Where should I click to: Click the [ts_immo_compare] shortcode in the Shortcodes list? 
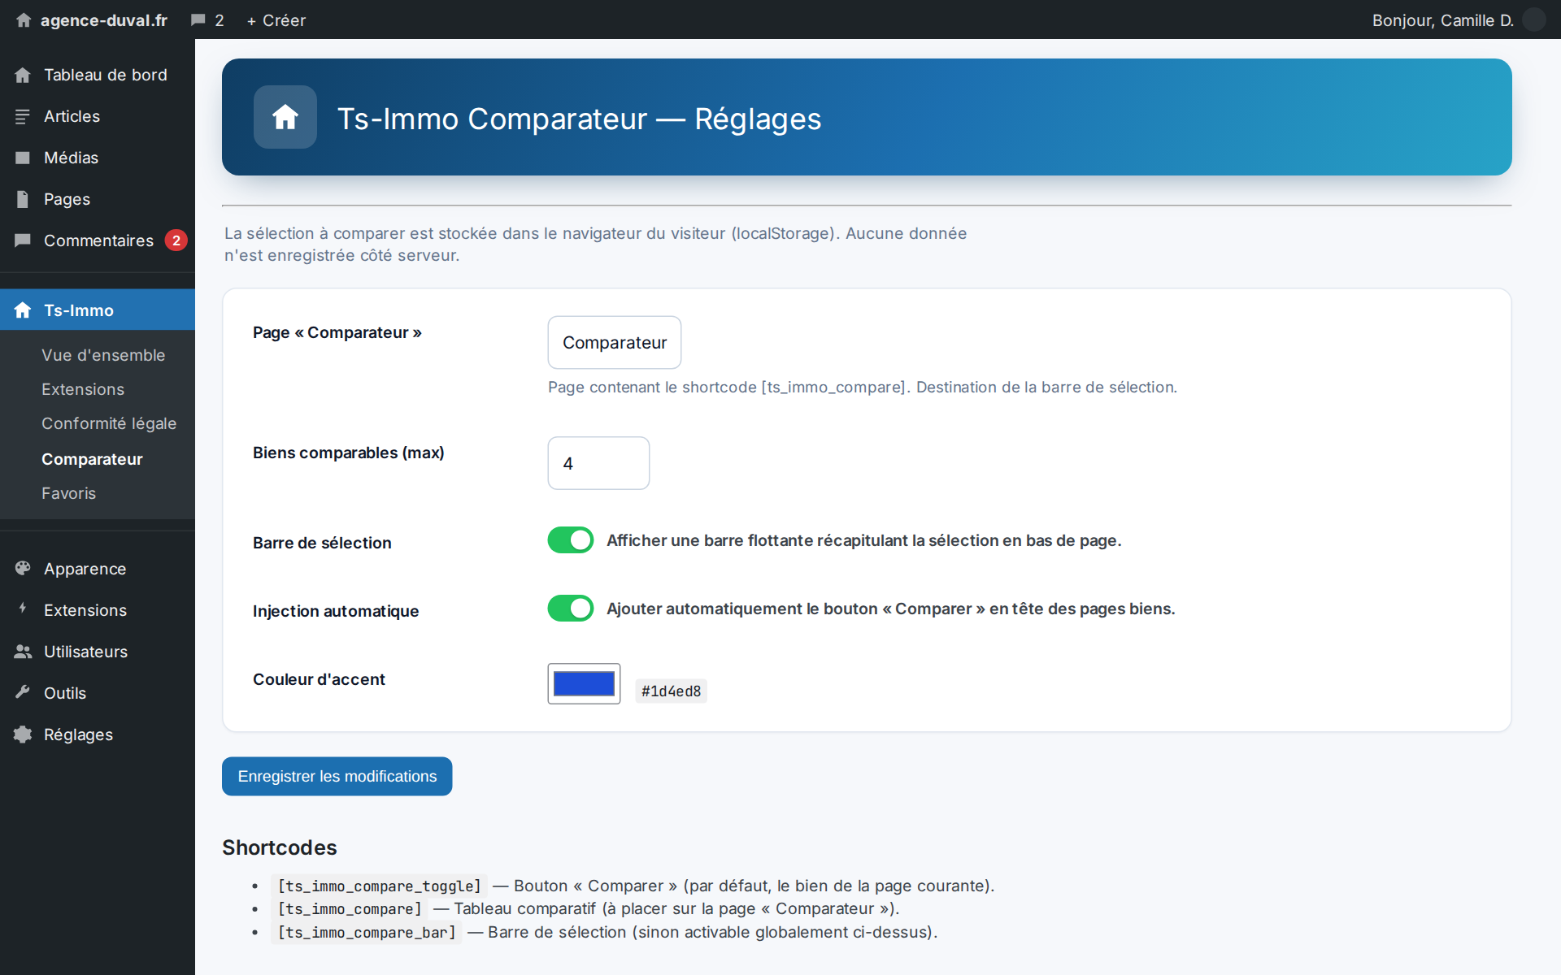click(350, 909)
